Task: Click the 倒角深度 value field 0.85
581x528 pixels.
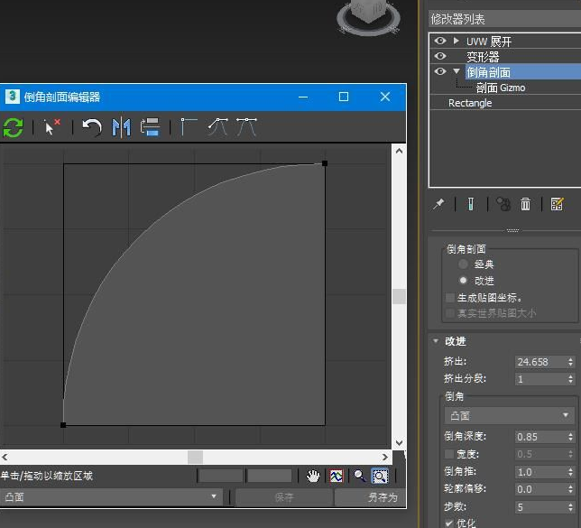Action: [x=540, y=437]
